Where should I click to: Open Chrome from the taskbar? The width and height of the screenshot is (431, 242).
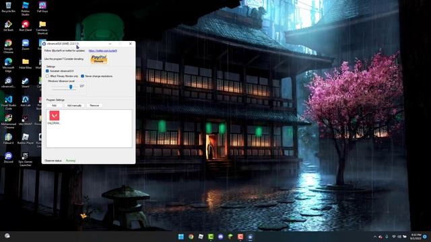point(191,237)
